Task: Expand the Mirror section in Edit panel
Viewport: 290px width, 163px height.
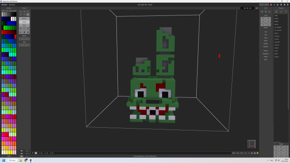Action: coord(266,51)
